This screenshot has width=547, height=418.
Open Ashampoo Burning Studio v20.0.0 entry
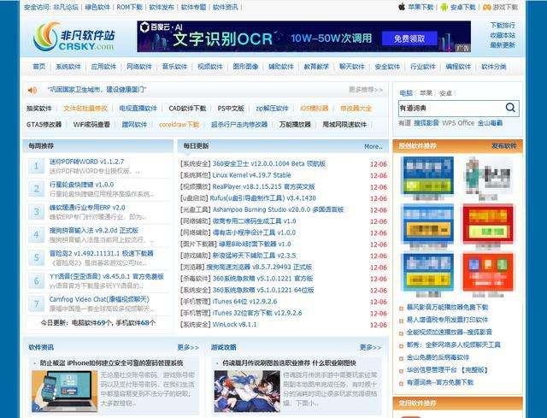[x=278, y=209]
